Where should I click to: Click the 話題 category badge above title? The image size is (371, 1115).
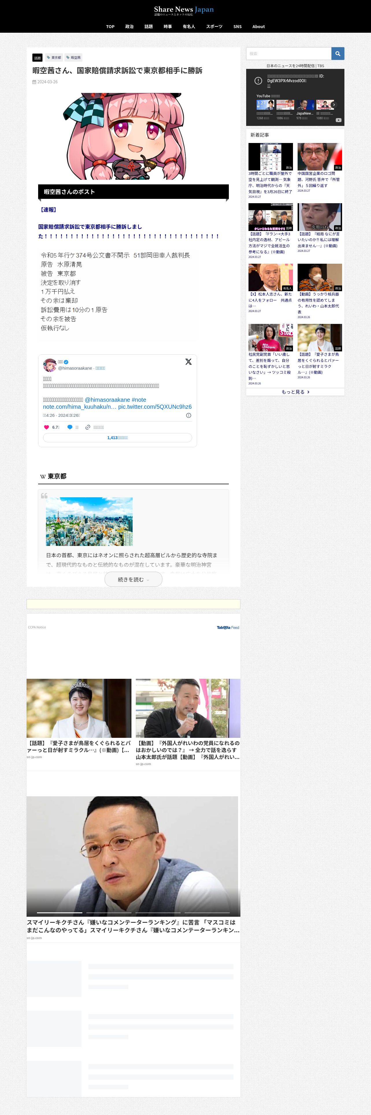tap(38, 58)
